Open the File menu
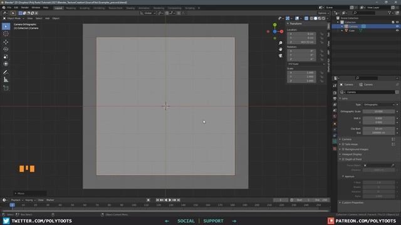Image resolution: width=401 pixels, height=225 pixels. (x=9, y=7)
